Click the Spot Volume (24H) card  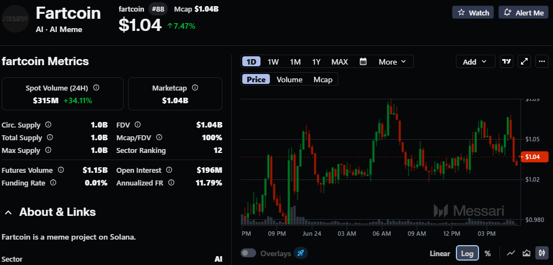coord(63,94)
